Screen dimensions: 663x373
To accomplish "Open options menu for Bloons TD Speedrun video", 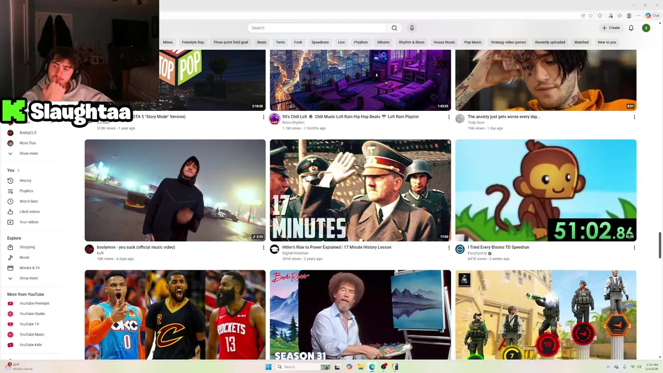I will click(x=634, y=248).
